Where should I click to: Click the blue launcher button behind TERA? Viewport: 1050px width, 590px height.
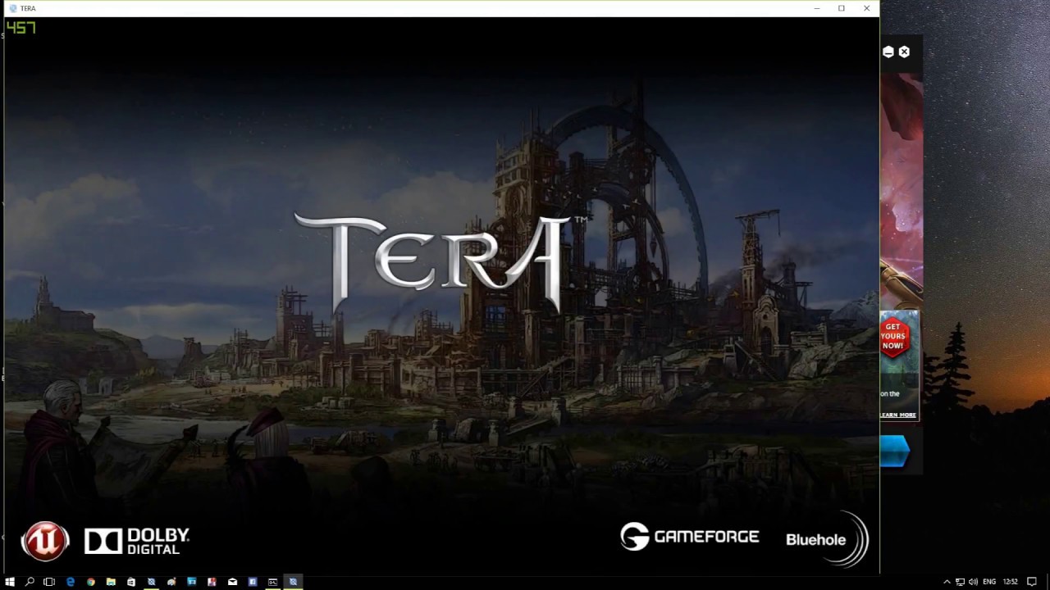[895, 452]
